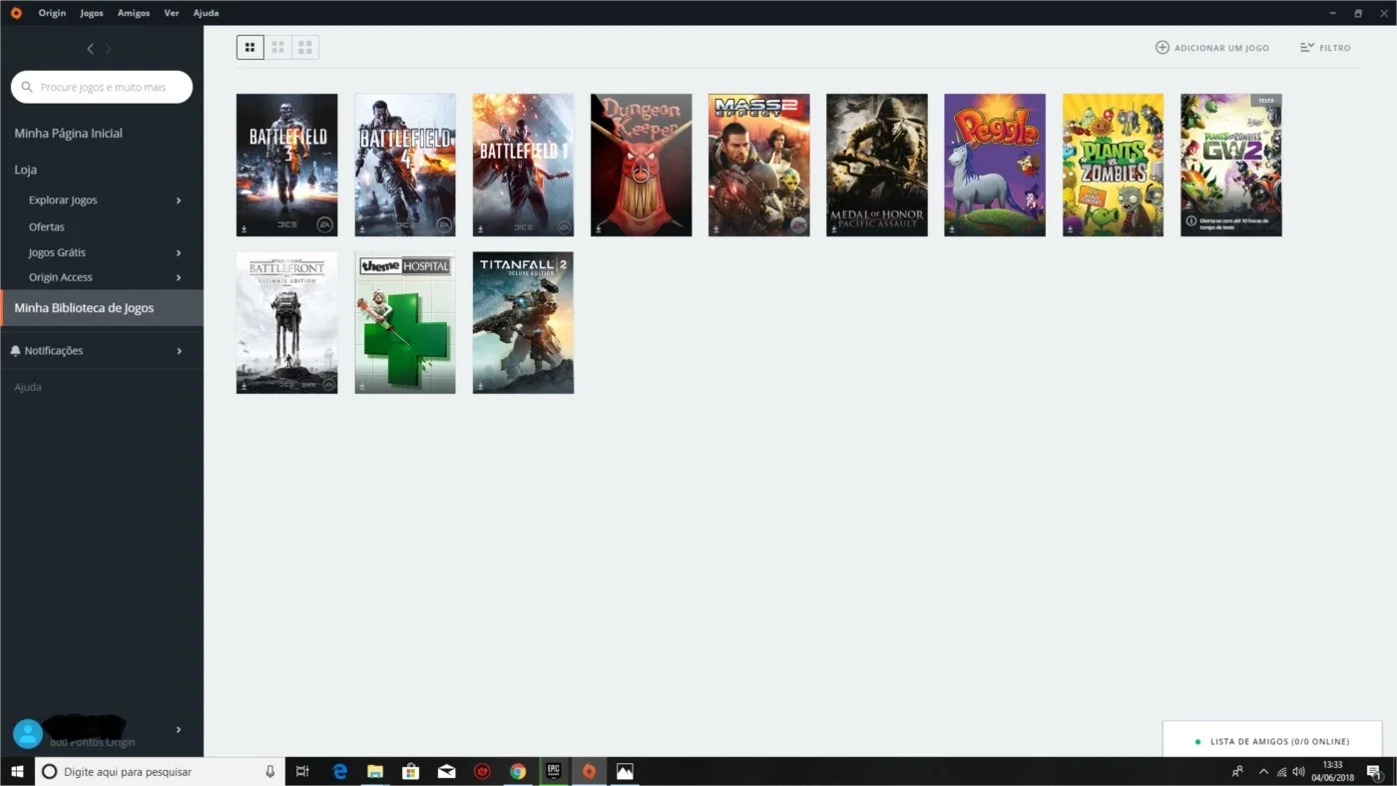Click the download icon on Theme Hospital tile

click(362, 386)
